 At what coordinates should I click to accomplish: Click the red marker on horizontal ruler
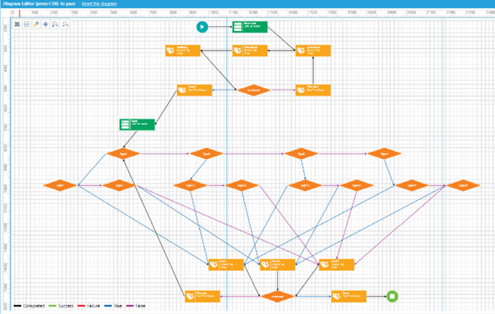[19, 14]
